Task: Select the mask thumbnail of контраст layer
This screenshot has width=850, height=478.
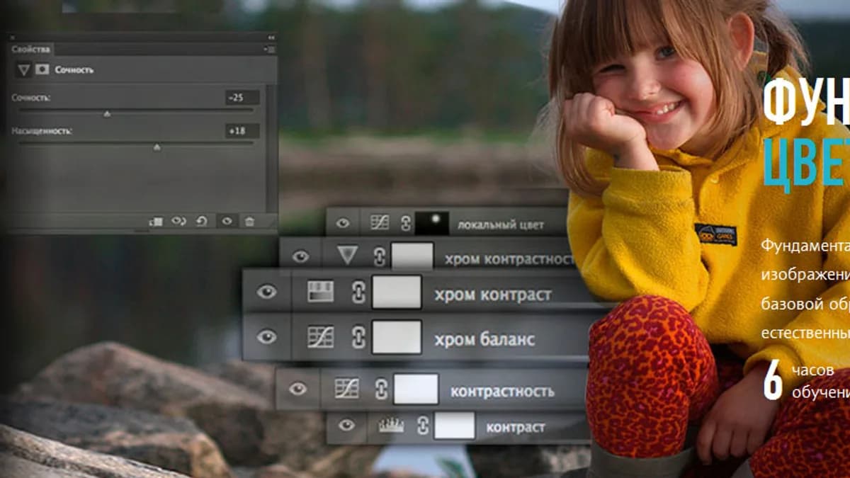Action: point(454,426)
